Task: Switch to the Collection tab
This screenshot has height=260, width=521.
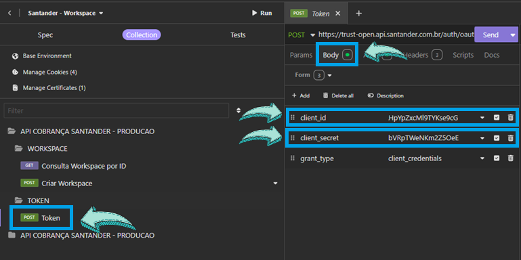Action: coord(142,35)
